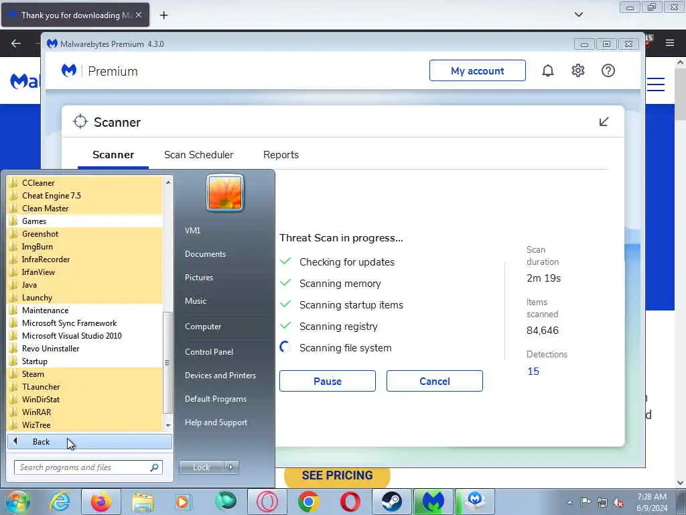686x515 pixels.
Task: Click the 15 detections count
Action: click(x=533, y=371)
